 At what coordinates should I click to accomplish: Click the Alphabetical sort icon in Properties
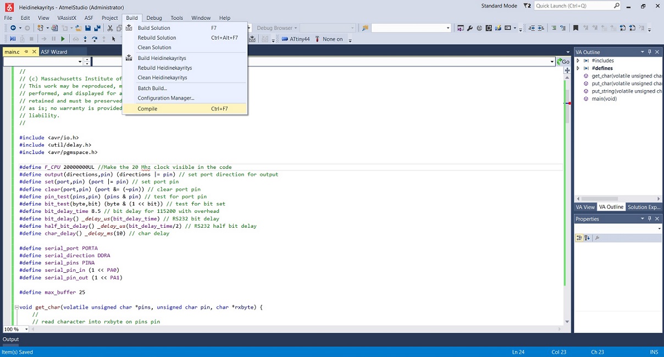[x=587, y=238]
